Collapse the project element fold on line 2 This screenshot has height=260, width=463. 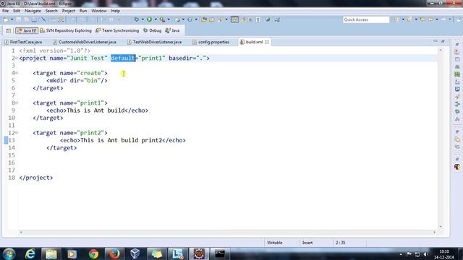coord(17,58)
